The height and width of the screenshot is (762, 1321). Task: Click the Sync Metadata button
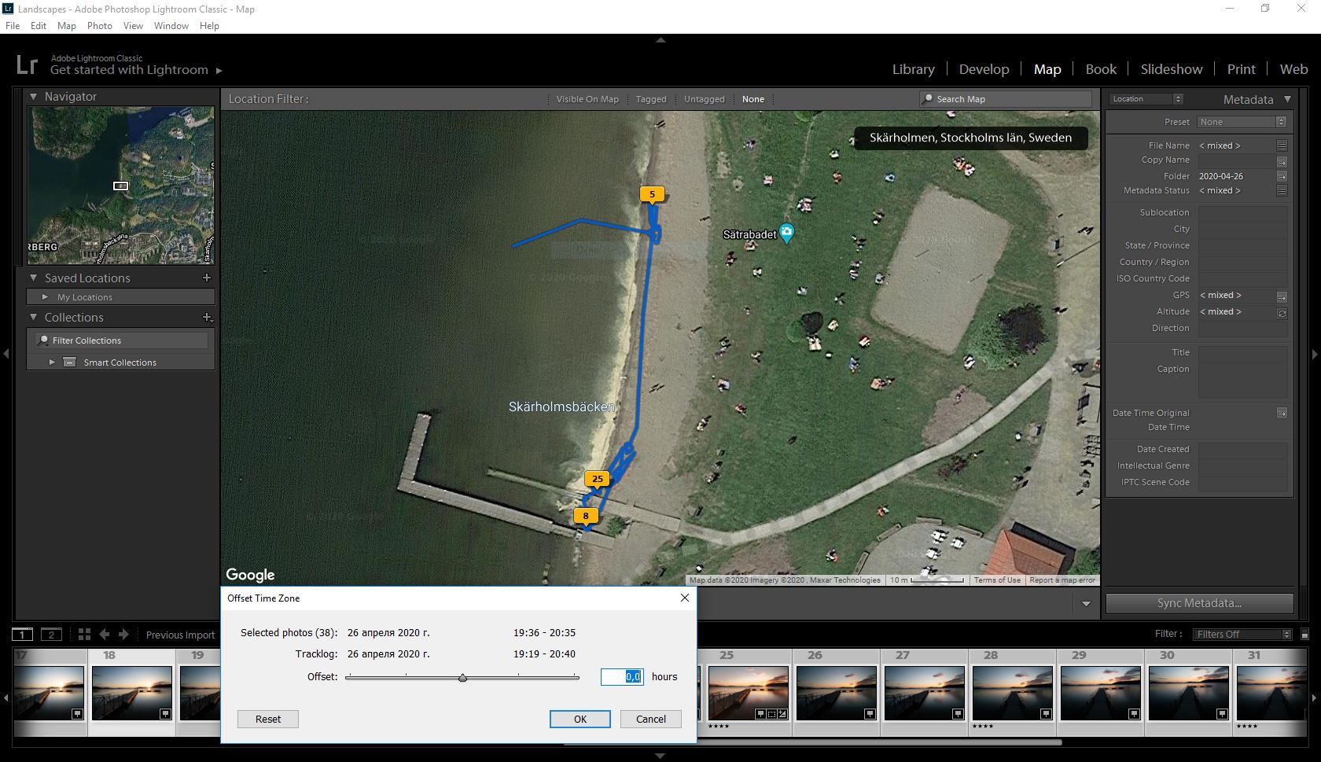coord(1200,603)
